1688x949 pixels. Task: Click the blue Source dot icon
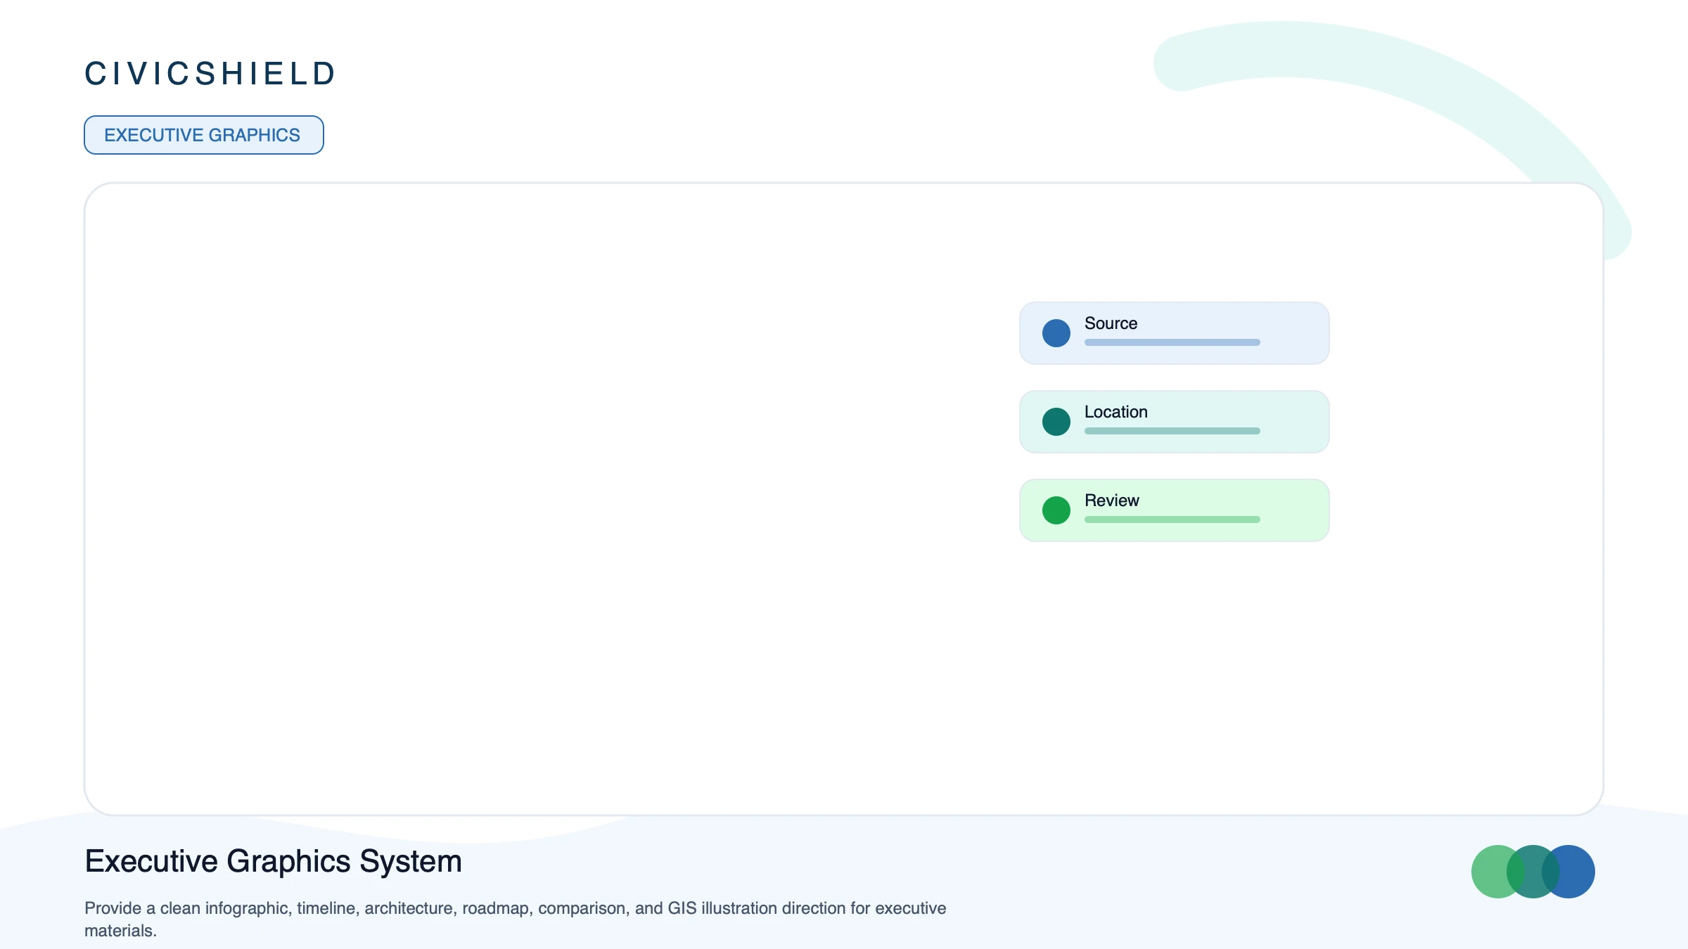(x=1056, y=333)
